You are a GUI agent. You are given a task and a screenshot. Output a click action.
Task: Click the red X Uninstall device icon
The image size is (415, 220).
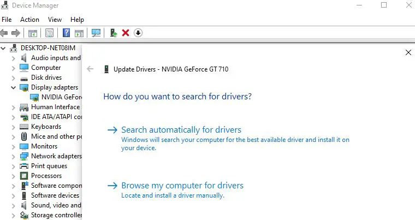126,33
